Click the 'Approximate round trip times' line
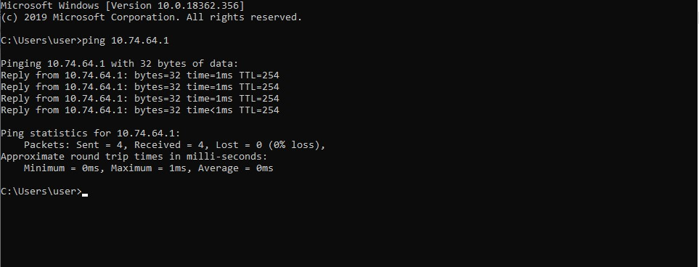 134,157
